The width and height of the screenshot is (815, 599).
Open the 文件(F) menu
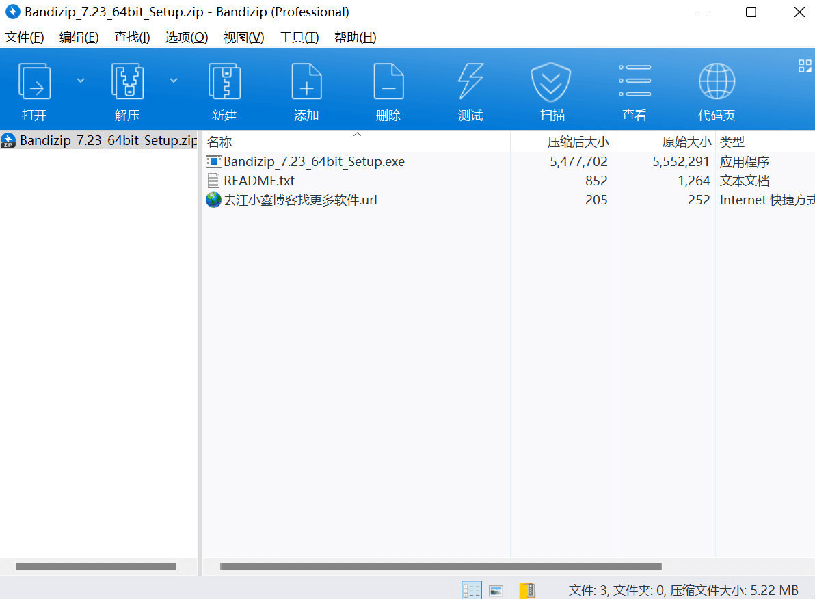[25, 38]
